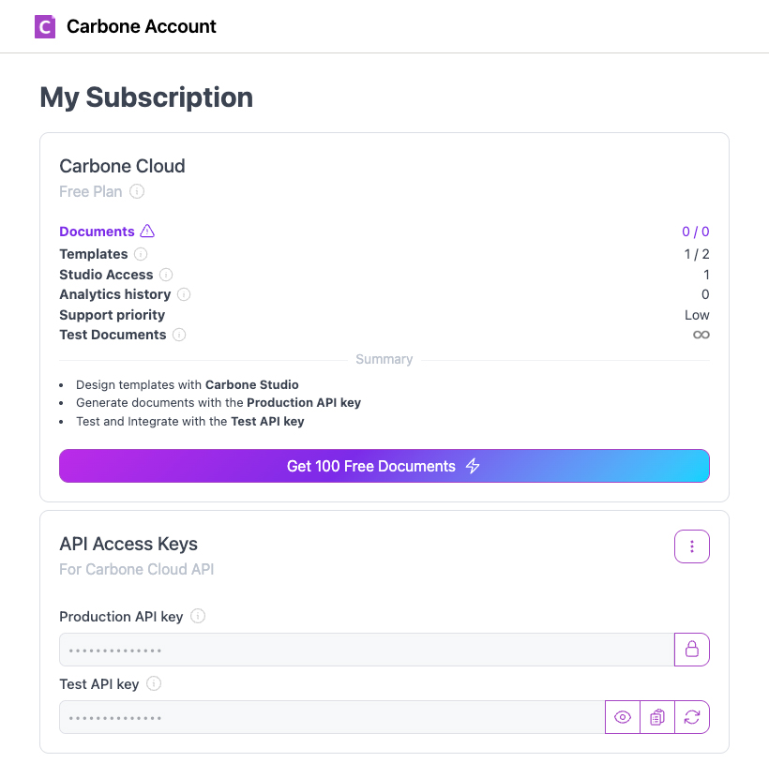
Task: Click the Documents warning triangle icon
Action: (x=147, y=232)
